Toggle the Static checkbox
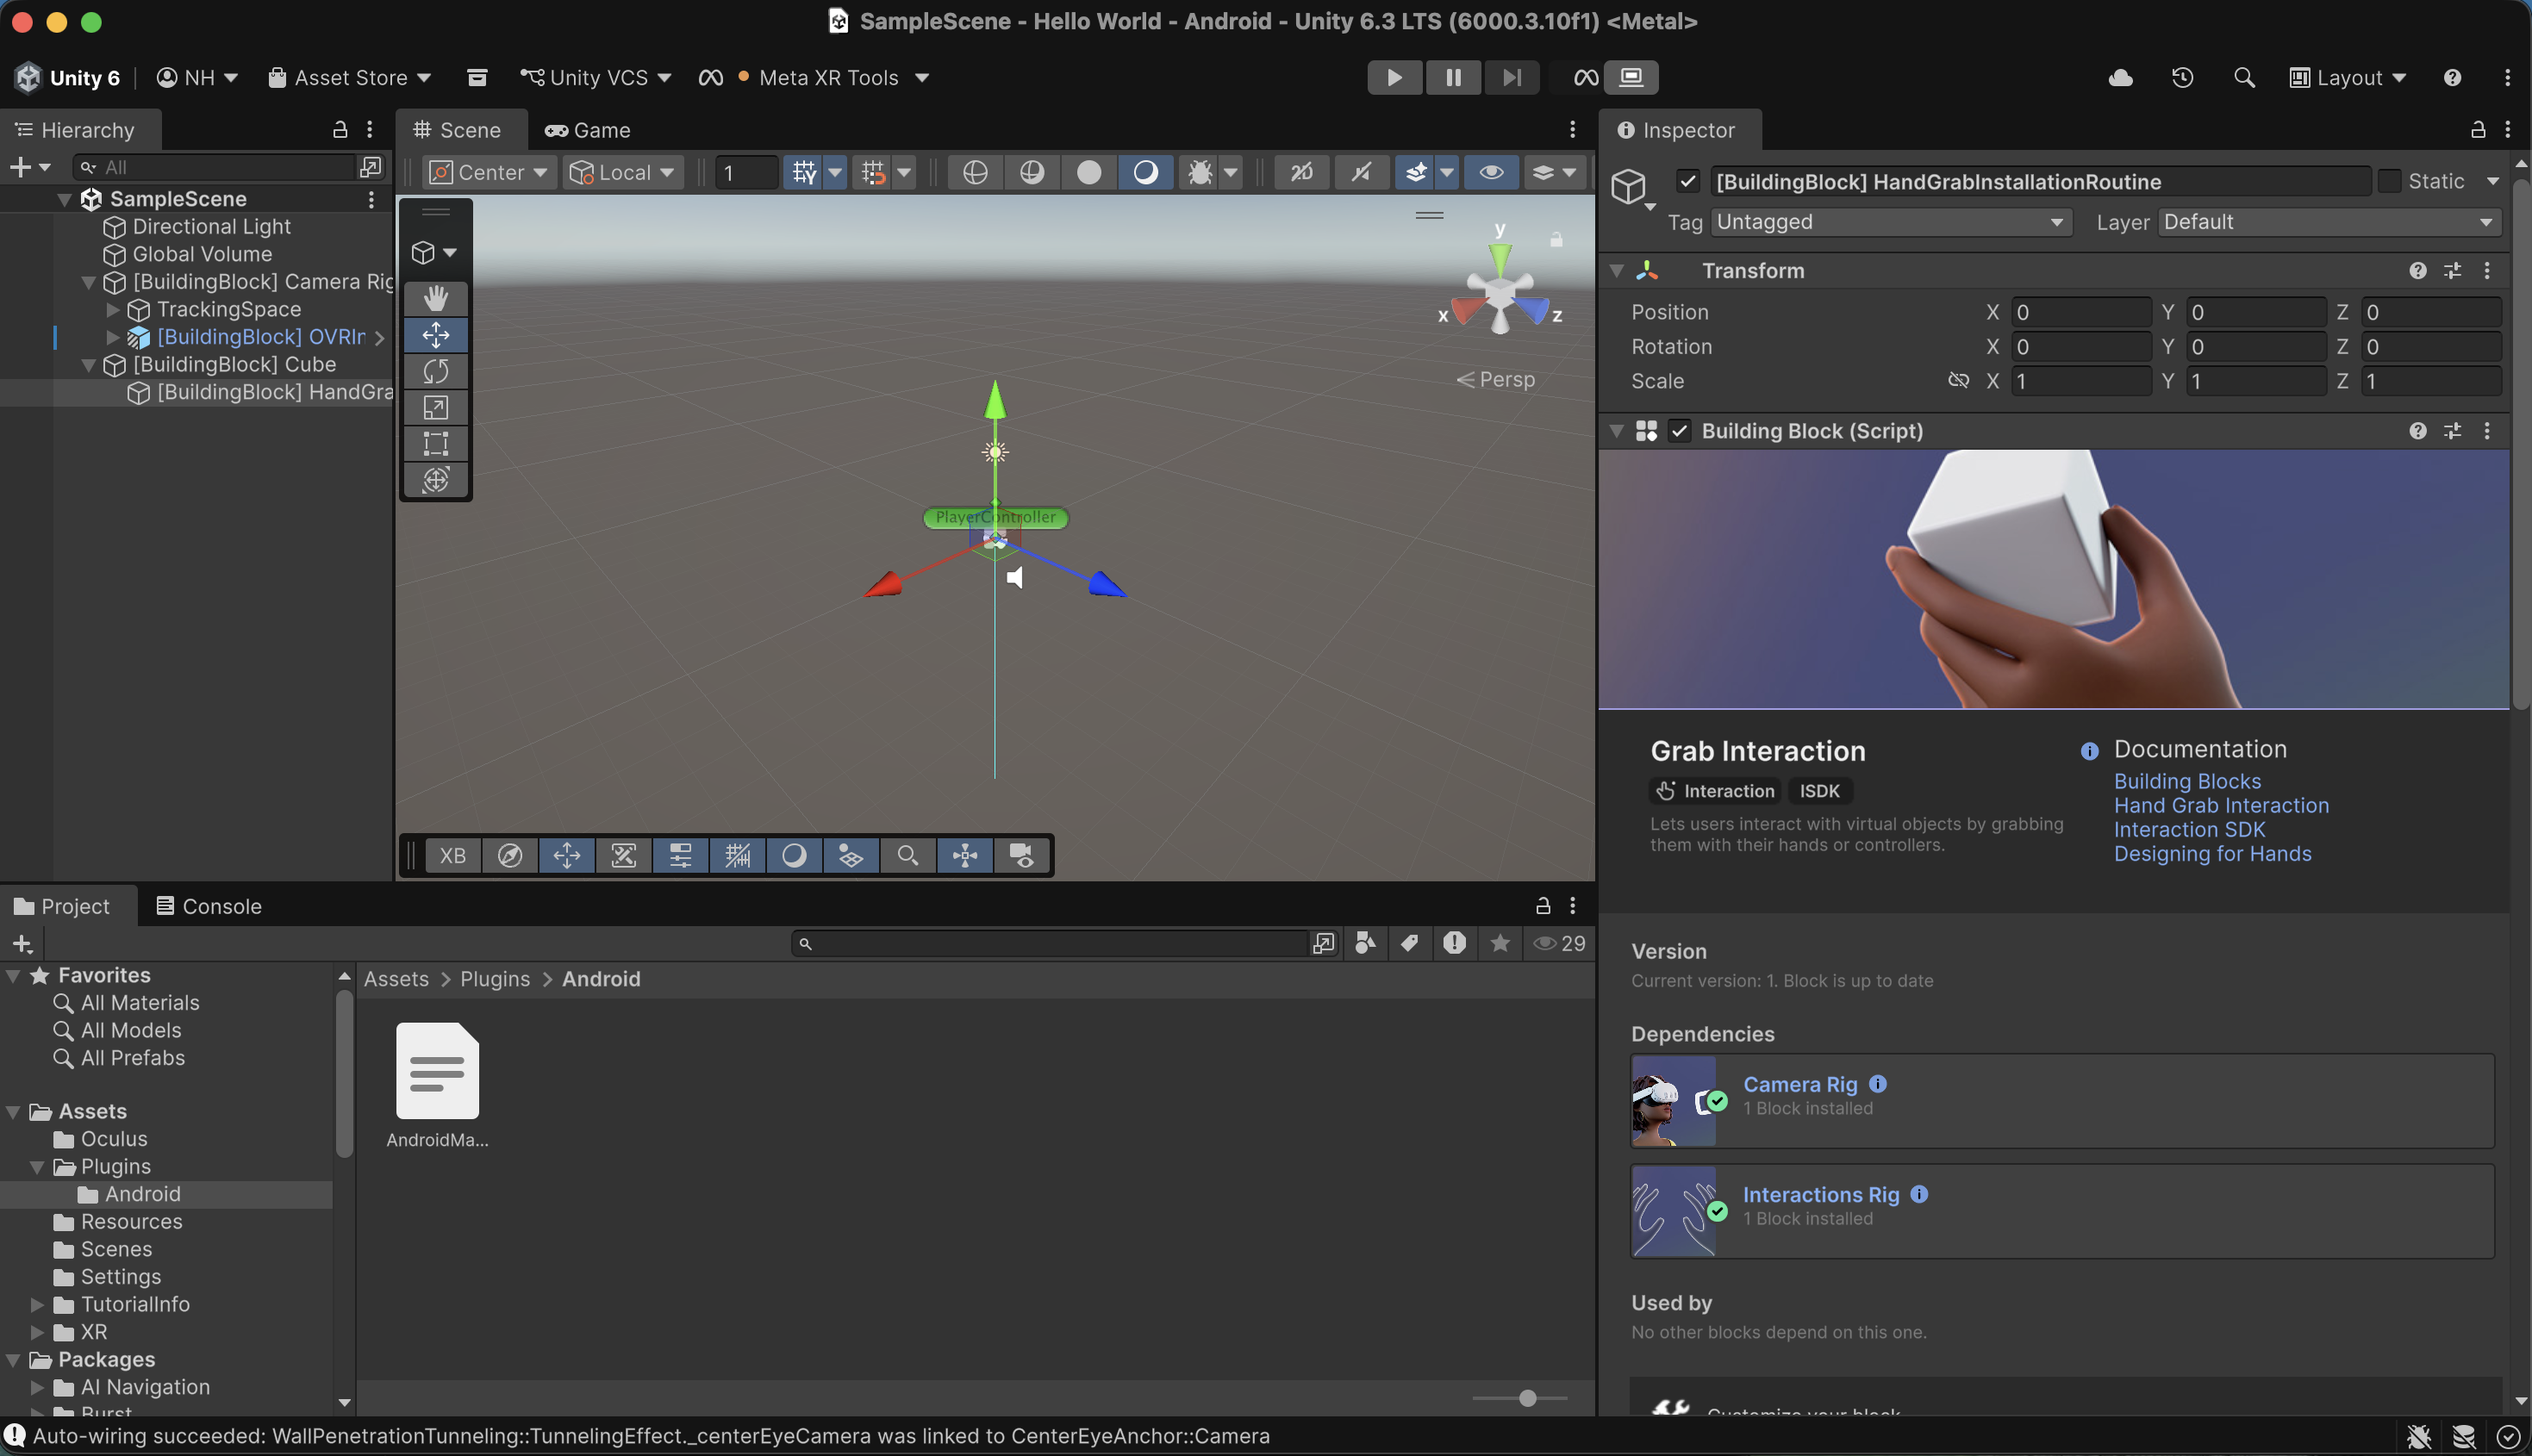Image resolution: width=2532 pixels, height=1456 pixels. [x=2389, y=181]
